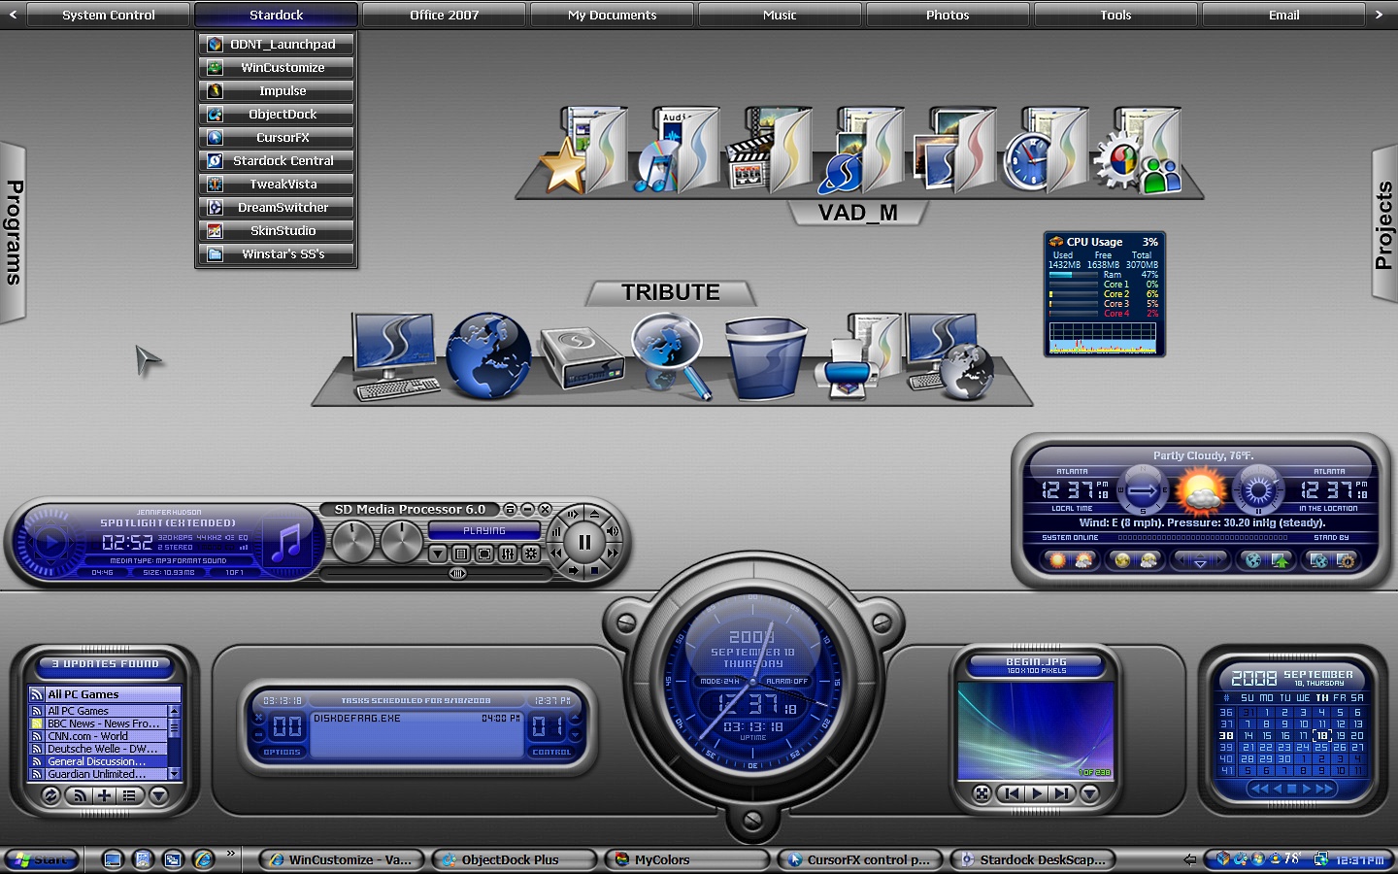Screen dimensions: 1398x874
Task: Expand the RSS widget down-arrow menu
Action: pos(158,795)
